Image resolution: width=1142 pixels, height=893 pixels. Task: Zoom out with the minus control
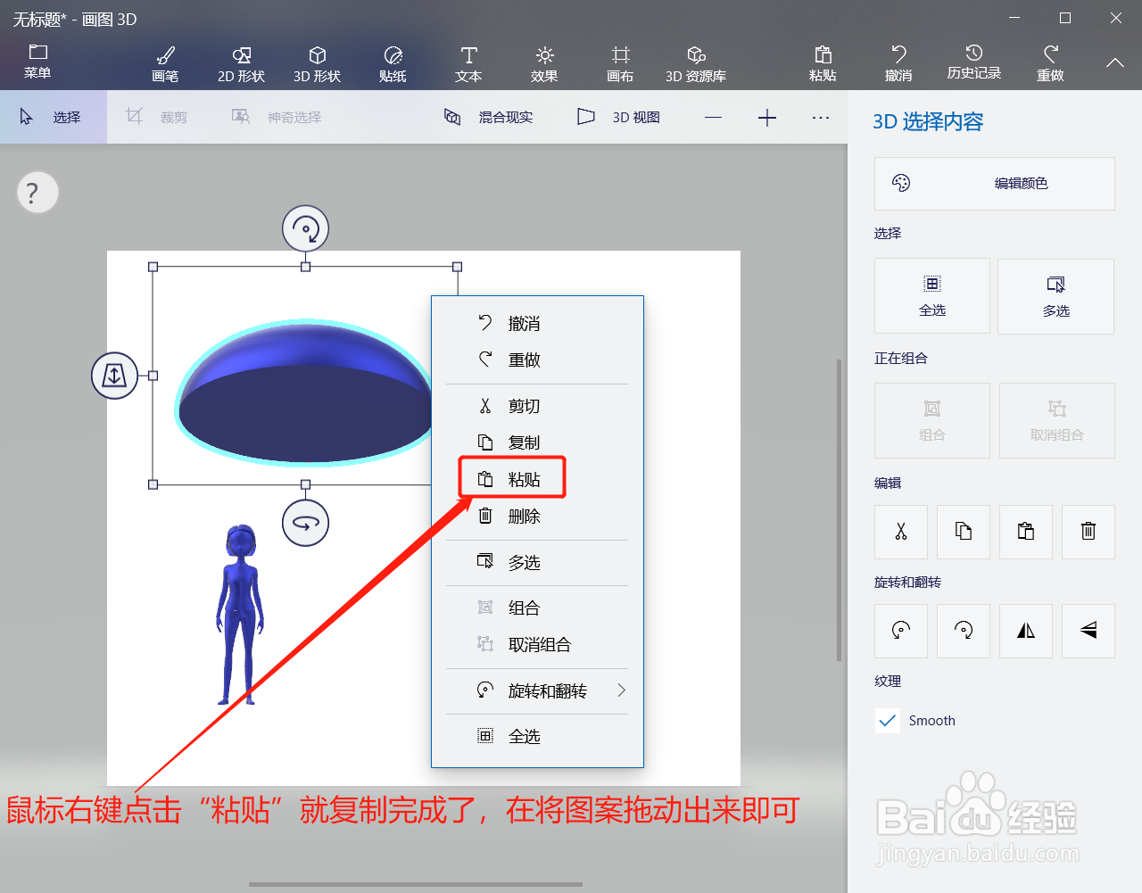713,117
